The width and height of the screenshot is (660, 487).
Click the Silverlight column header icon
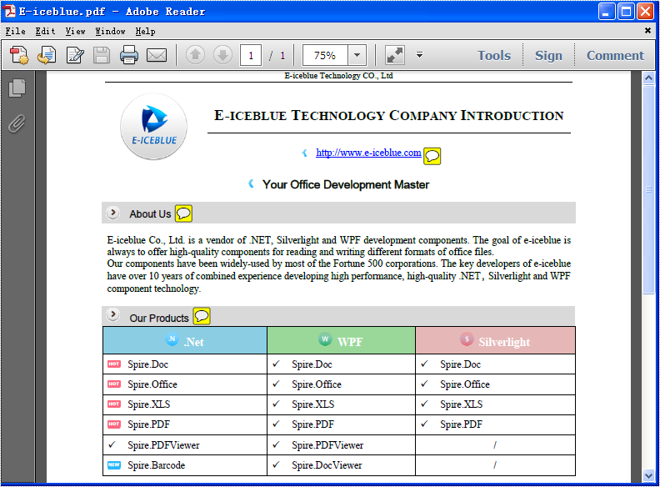pyautogui.click(x=467, y=339)
